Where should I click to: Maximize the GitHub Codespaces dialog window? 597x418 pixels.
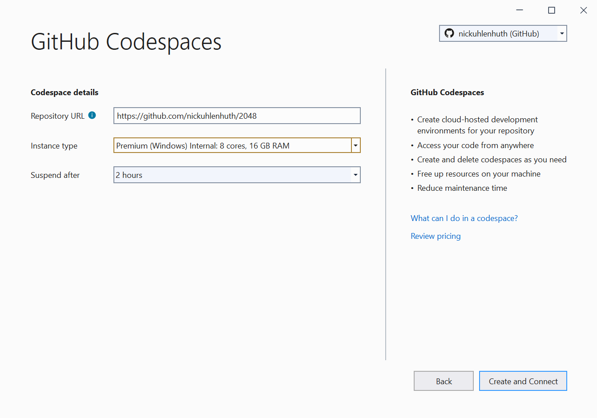[552, 10]
